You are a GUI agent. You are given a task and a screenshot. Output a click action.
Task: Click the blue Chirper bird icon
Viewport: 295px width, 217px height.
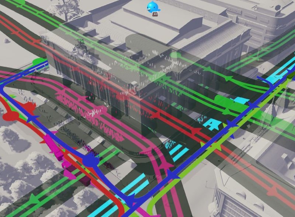tap(153, 6)
